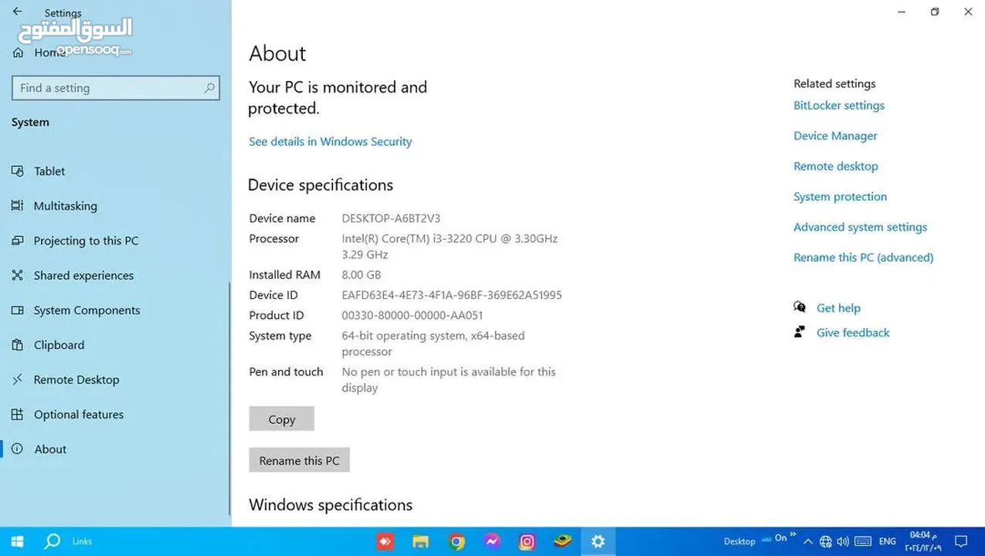Open File Explorer from the taskbar
Image resolution: width=985 pixels, height=556 pixels.
[x=419, y=541]
